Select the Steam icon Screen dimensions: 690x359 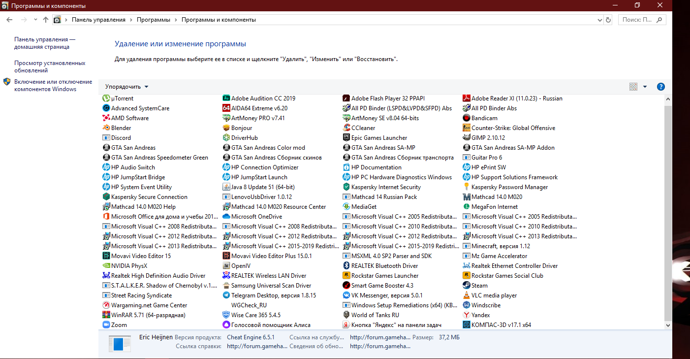[467, 286]
